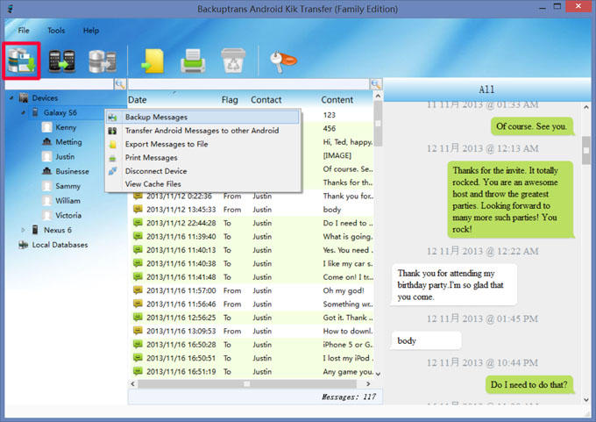Click the green message icon in the 2013/11/16 11:39:40 row
Viewport: 596px width, 422px height.
coord(138,236)
